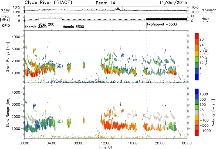The width and height of the screenshot is (216, 149).
Task: Click 'themis 3300' label after 05:30
Action: tap(73, 27)
